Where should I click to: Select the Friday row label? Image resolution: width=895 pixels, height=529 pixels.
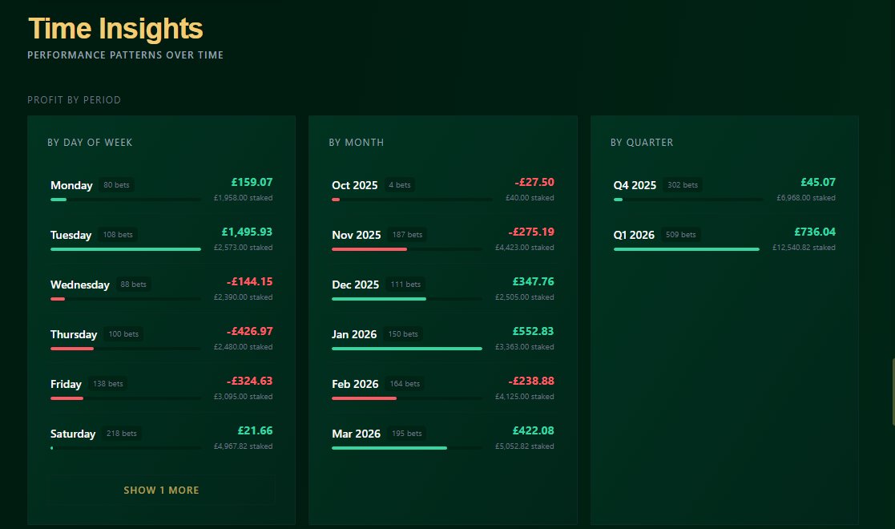click(66, 384)
